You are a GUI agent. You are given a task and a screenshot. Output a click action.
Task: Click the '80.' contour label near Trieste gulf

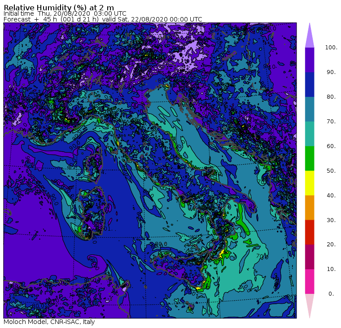(x=162, y=80)
